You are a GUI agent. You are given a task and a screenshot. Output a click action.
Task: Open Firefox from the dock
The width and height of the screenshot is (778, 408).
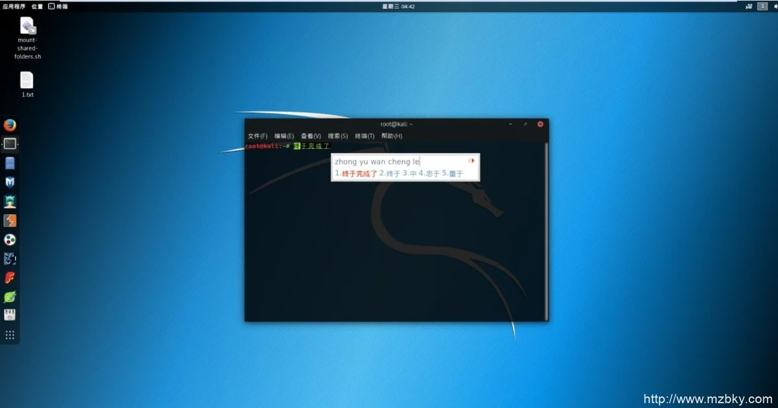pyautogui.click(x=10, y=125)
